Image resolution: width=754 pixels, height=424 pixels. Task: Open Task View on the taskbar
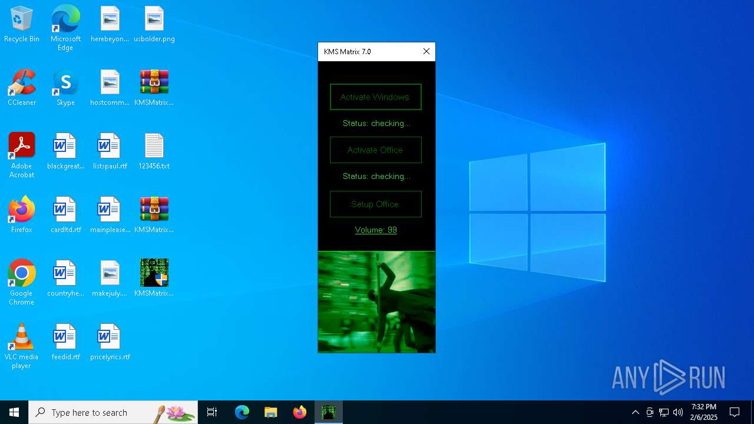[212, 412]
